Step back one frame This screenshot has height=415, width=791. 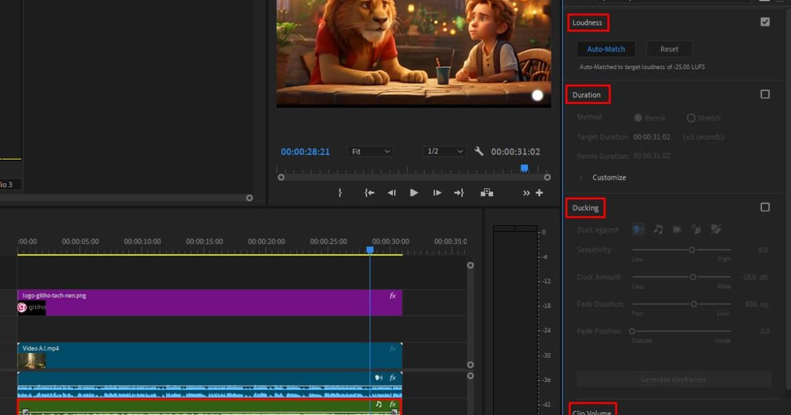click(x=392, y=193)
